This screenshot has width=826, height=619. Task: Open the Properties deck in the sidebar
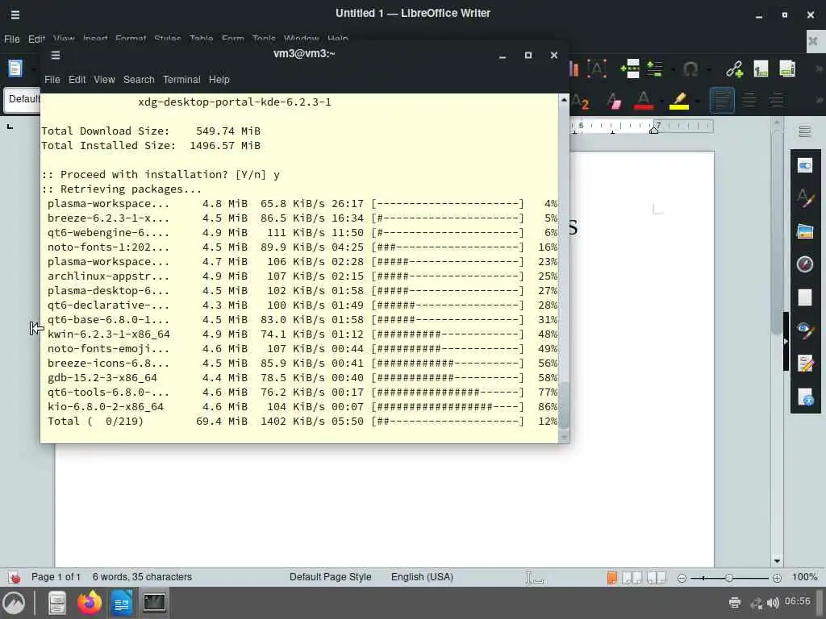(x=804, y=166)
